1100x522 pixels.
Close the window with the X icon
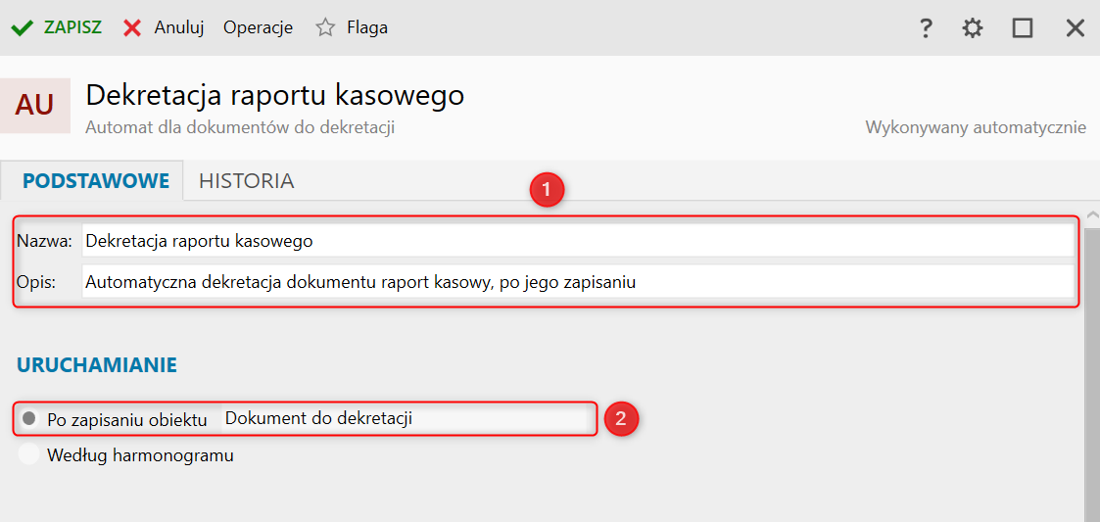point(1075,28)
